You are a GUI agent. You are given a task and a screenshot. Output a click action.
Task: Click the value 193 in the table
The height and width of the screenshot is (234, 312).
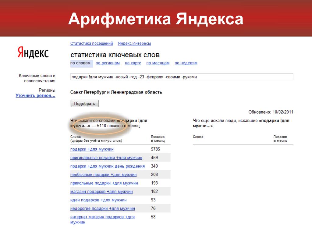[154, 183]
